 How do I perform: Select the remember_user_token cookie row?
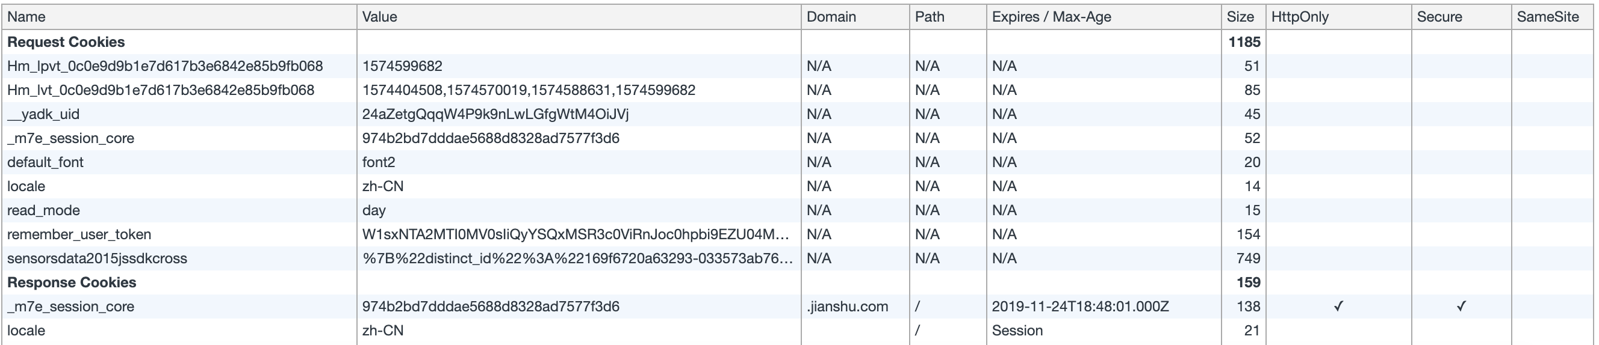[79, 235]
